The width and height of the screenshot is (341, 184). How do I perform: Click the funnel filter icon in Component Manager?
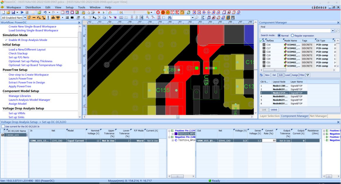pyautogui.click(x=308, y=75)
